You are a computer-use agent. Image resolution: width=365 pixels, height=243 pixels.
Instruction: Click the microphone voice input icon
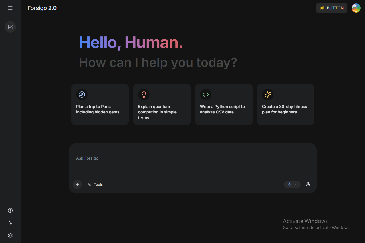pos(308,184)
